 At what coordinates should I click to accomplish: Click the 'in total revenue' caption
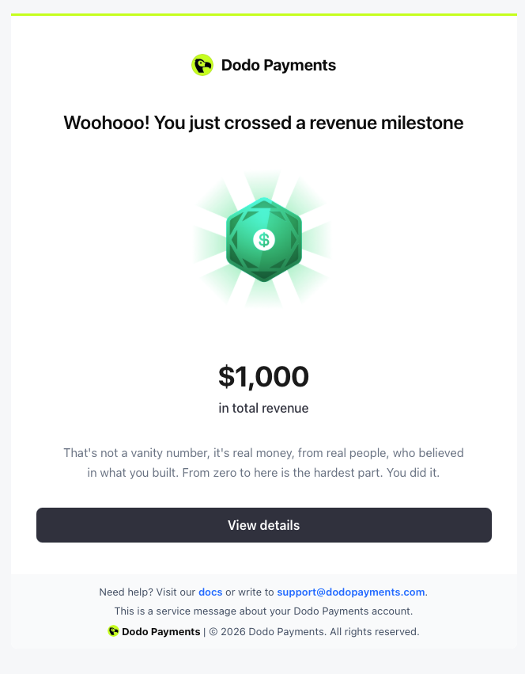tap(263, 408)
